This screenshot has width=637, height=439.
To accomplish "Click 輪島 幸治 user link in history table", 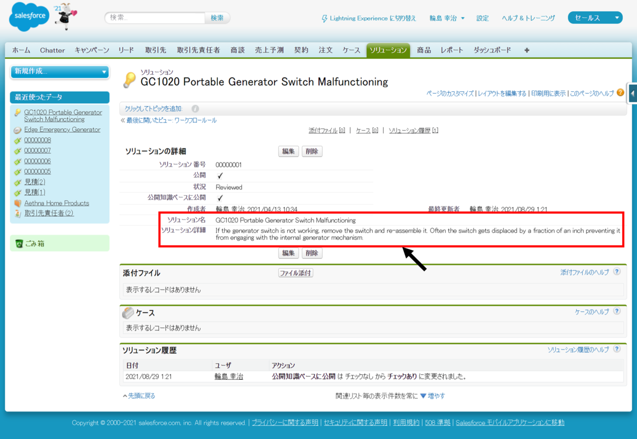I will [x=229, y=376].
